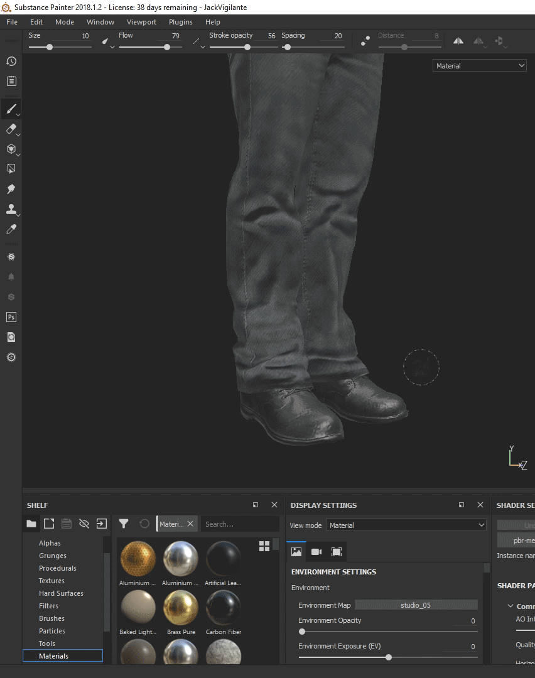Select the Eraser tool
The image size is (535, 678).
coord(11,129)
